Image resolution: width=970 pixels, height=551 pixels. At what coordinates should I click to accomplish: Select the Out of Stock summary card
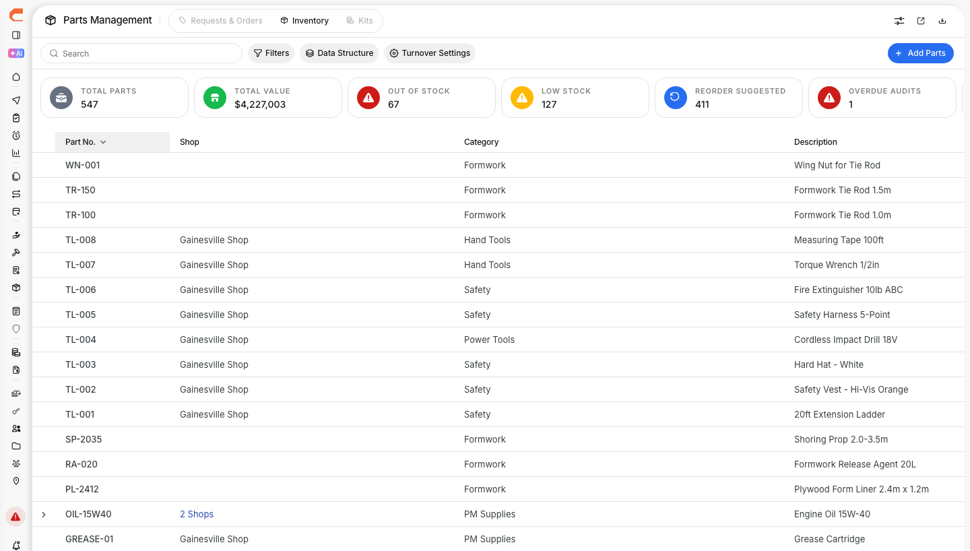(422, 98)
